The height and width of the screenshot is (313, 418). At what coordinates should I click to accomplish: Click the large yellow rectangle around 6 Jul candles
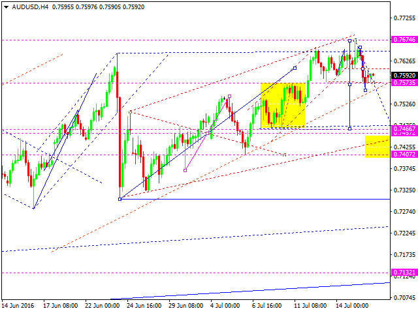tap(283, 106)
